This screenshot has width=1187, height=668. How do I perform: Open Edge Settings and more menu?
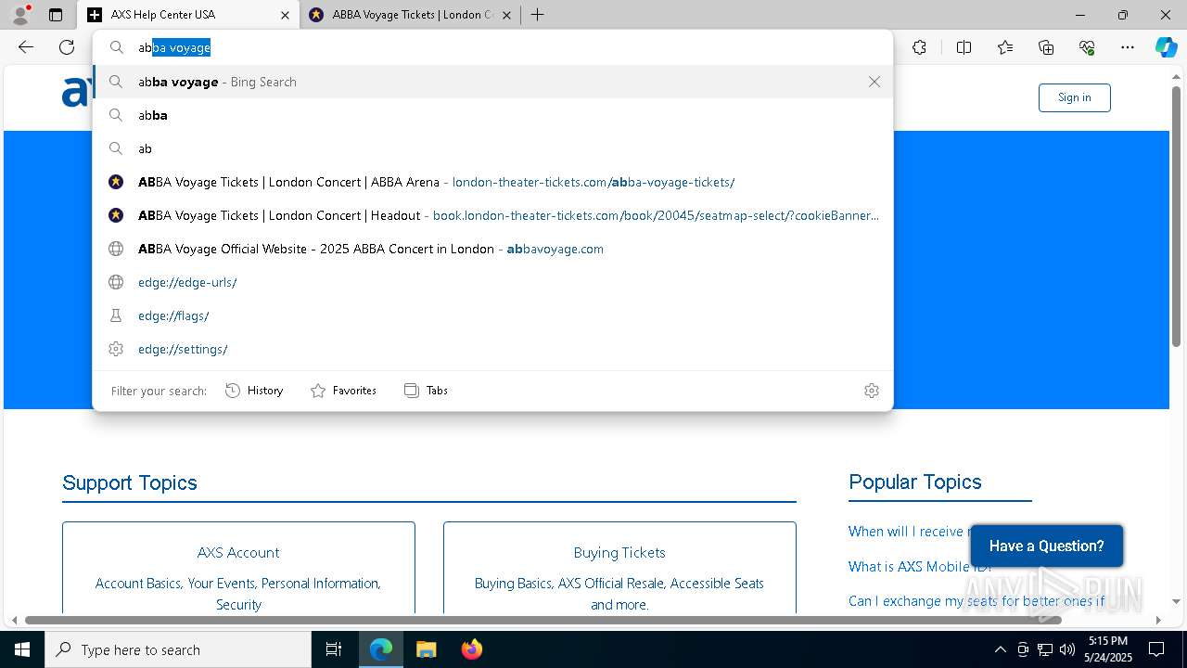tap(1128, 47)
